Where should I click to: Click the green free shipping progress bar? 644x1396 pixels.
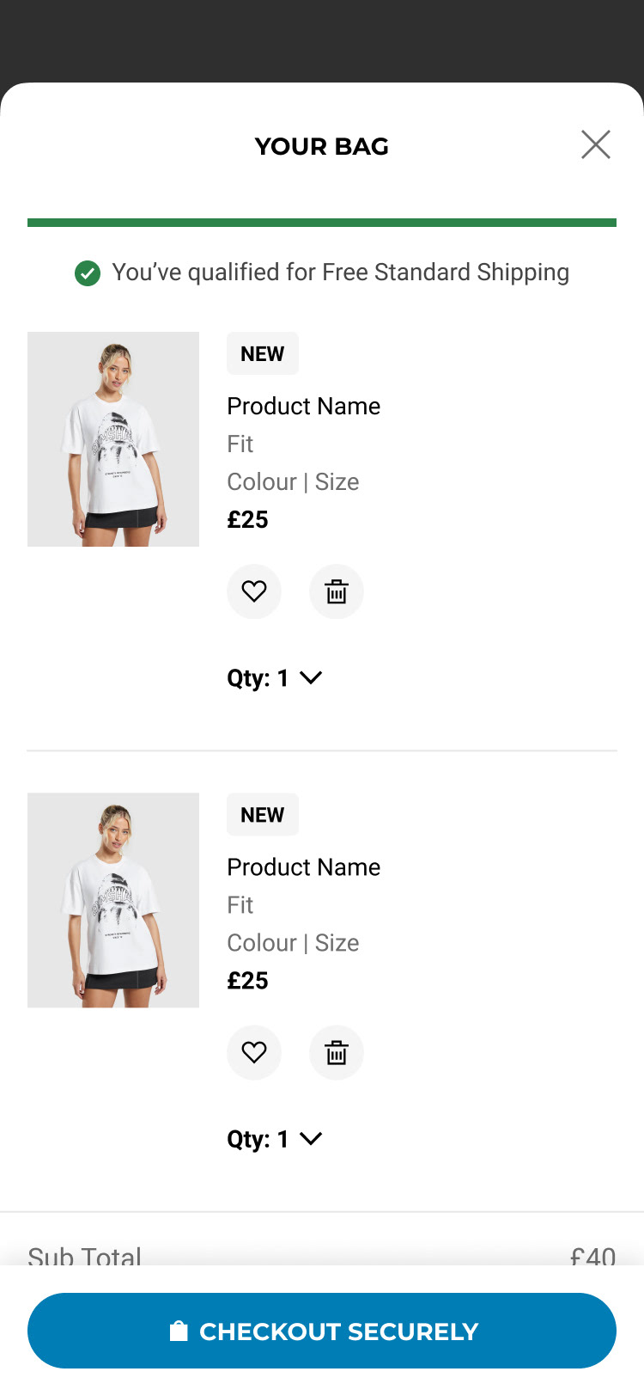[x=322, y=223]
